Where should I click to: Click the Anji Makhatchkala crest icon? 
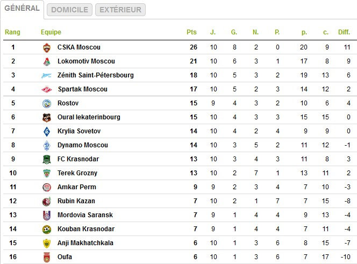tap(47, 243)
